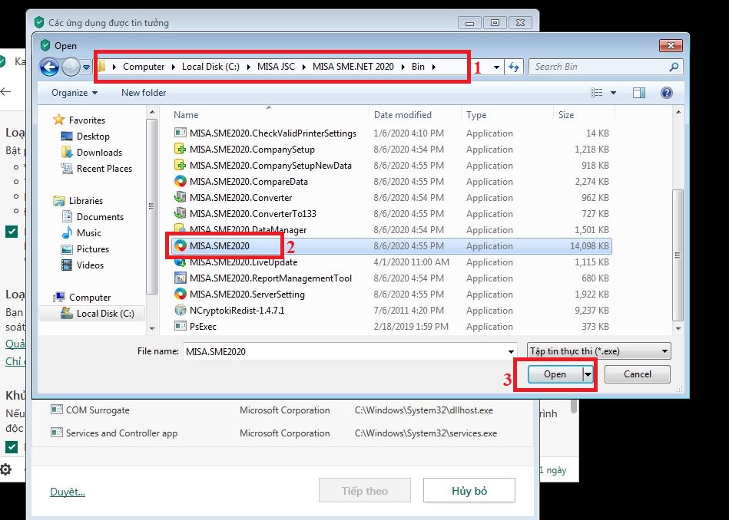Click the Tiếp theo button

pos(364,491)
